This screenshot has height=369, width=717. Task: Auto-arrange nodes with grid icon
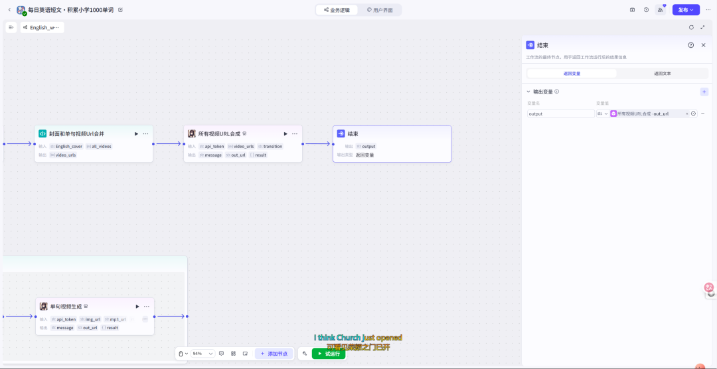[x=233, y=354]
